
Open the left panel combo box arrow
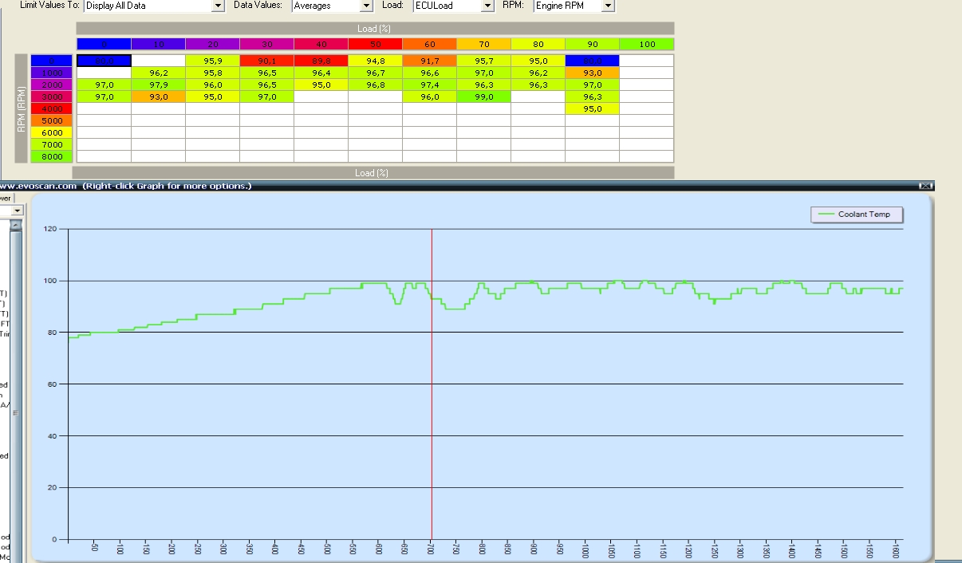tap(18, 211)
